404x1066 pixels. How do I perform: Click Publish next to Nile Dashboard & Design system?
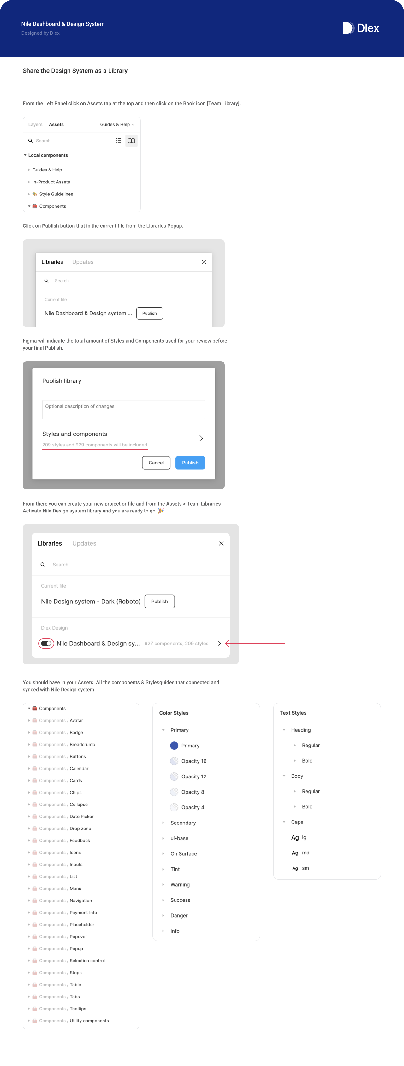(150, 313)
